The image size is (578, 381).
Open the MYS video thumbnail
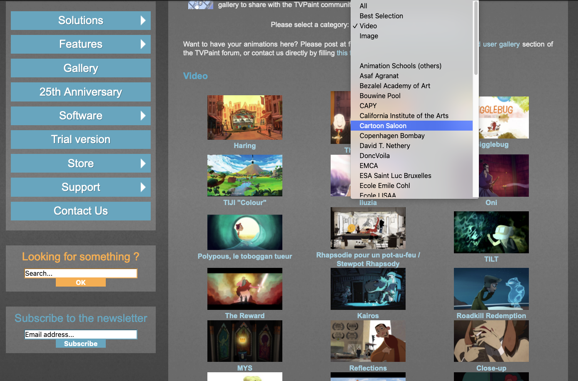coord(245,341)
